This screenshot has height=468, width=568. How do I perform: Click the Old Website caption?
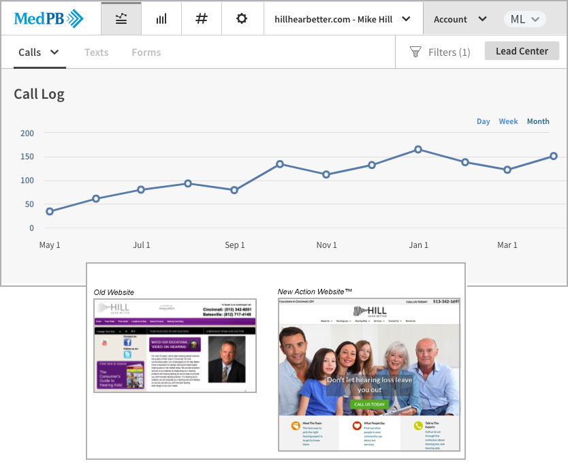(x=114, y=292)
